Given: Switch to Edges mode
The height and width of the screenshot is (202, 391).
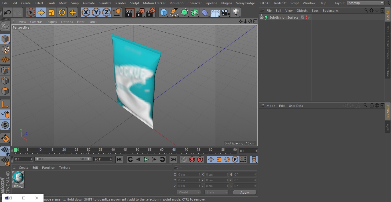Looking at the screenshot, I should click(5, 81).
